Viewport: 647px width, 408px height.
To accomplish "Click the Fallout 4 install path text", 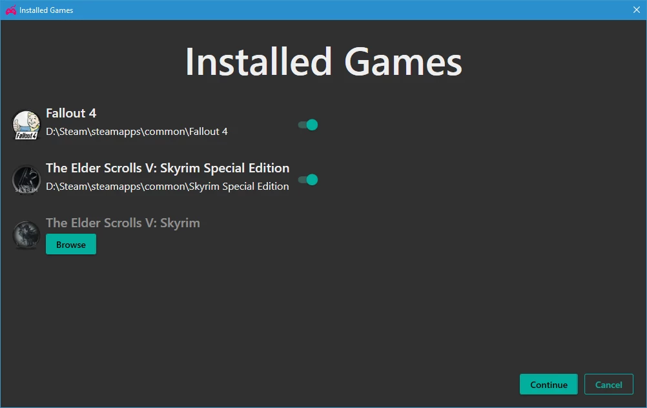I will pyautogui.click(x=137, y=132).
